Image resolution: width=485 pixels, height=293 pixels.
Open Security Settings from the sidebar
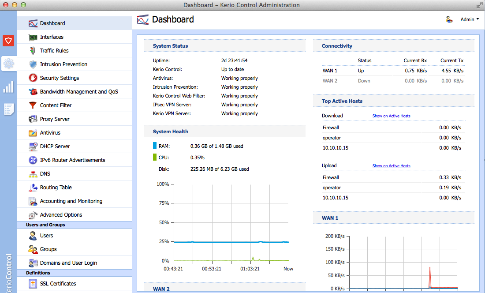point(75,78)
